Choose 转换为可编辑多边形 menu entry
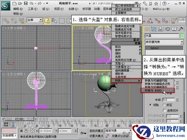187x140 pixels. point(157,84)
